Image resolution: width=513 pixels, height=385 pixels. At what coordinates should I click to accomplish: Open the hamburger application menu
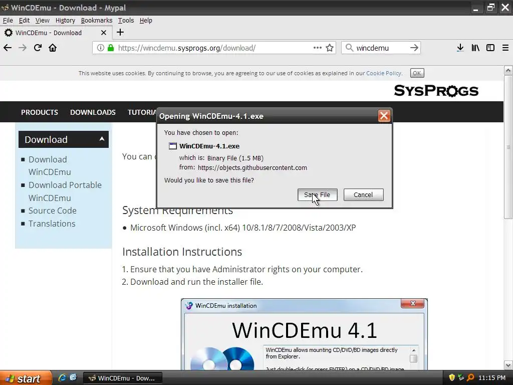tap(505, 48)
